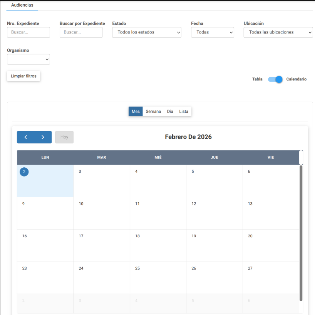The image size is (315, 315).
Task: Switch to Día calendar view
Action: pyautogui.click(x=170, y=112)
